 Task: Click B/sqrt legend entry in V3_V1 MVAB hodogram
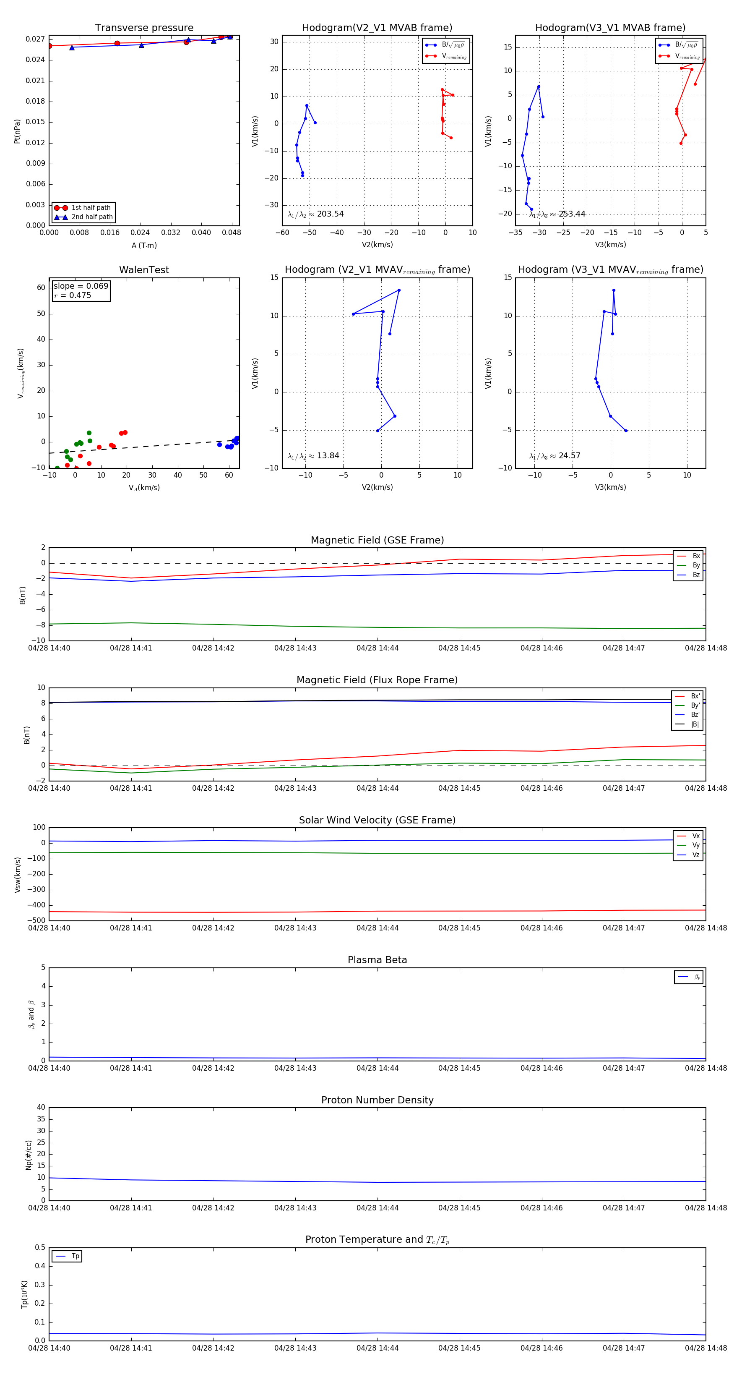(679, 45)
